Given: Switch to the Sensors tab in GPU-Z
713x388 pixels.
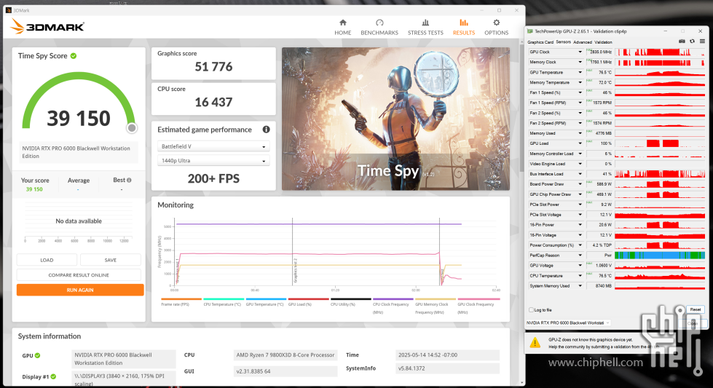Looking at the screenshot, I should [x=563, y=41].
